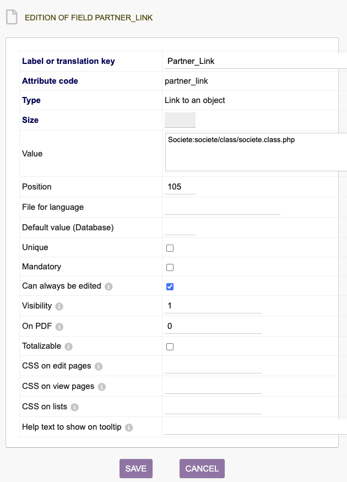Click the Totalizable info icon

(x=68, y=346)
